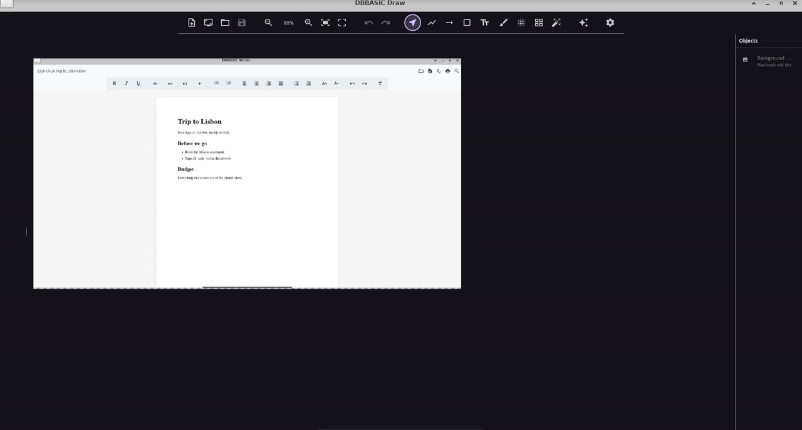Viewport: 802px width, 430px height.
Task: Open a file from folder
Action: [x=225, y=23]
